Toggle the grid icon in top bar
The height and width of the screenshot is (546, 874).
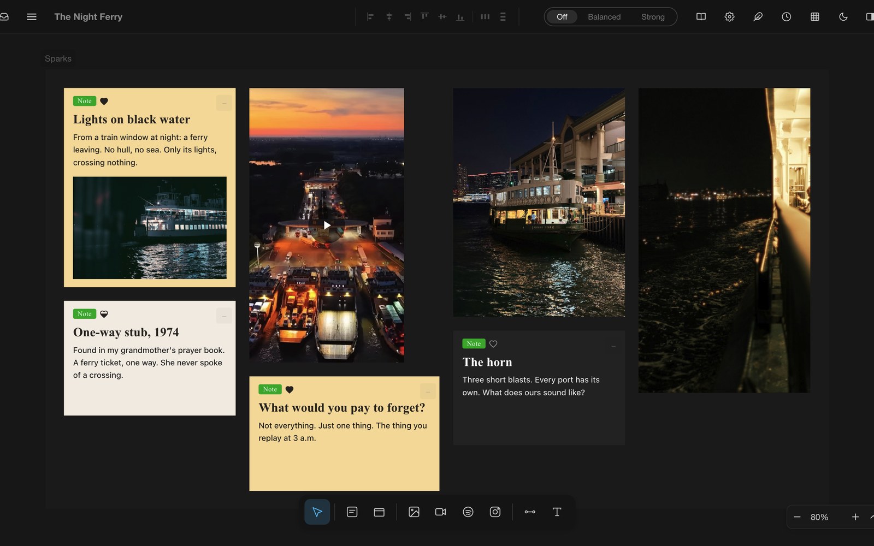coord(814,17)
